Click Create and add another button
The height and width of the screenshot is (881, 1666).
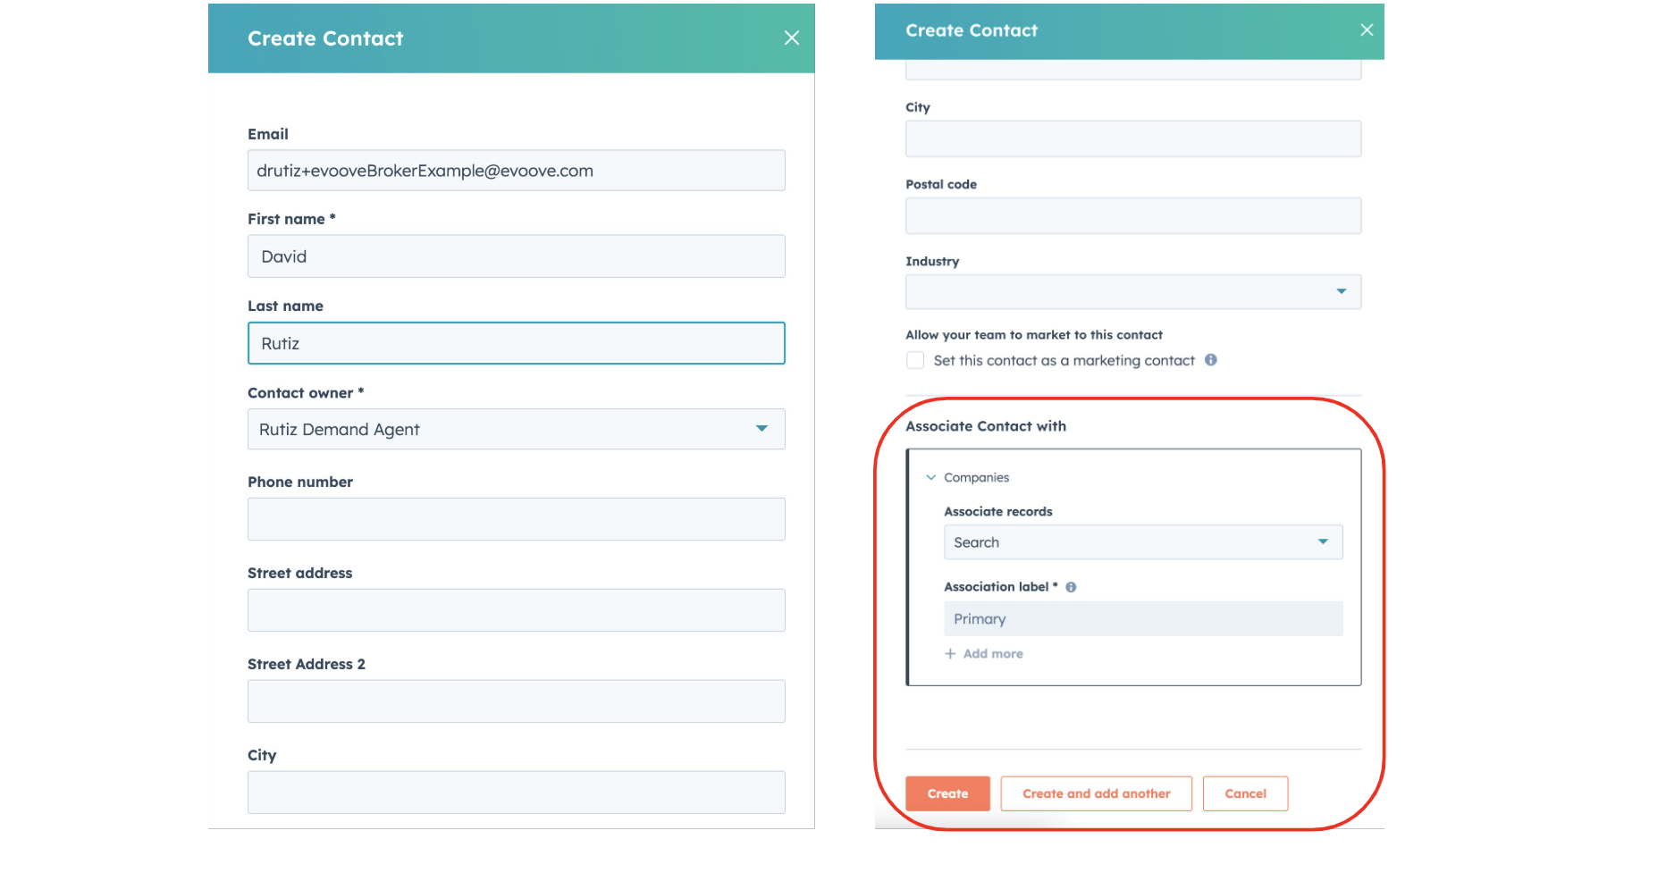tap(1096, 793)
